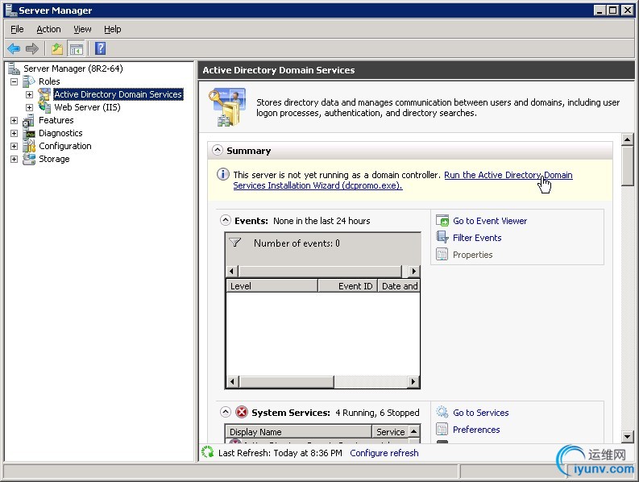The height and width of the screenshot is (482, 639).
Task: Click the events filter bar right scroll arrow
Action: pyautogui.click(x=414, y=271)
